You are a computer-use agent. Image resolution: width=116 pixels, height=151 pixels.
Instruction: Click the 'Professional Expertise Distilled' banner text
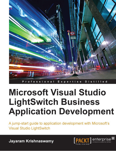click(x=65, y=82)
